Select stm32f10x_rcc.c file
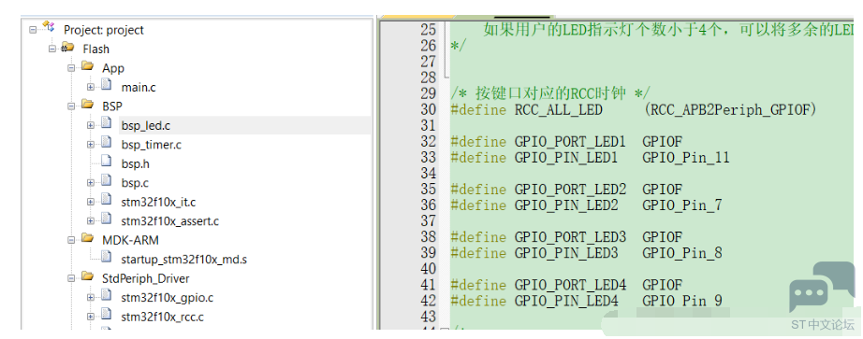The image size is (863, 339). (x=162, y=317)
